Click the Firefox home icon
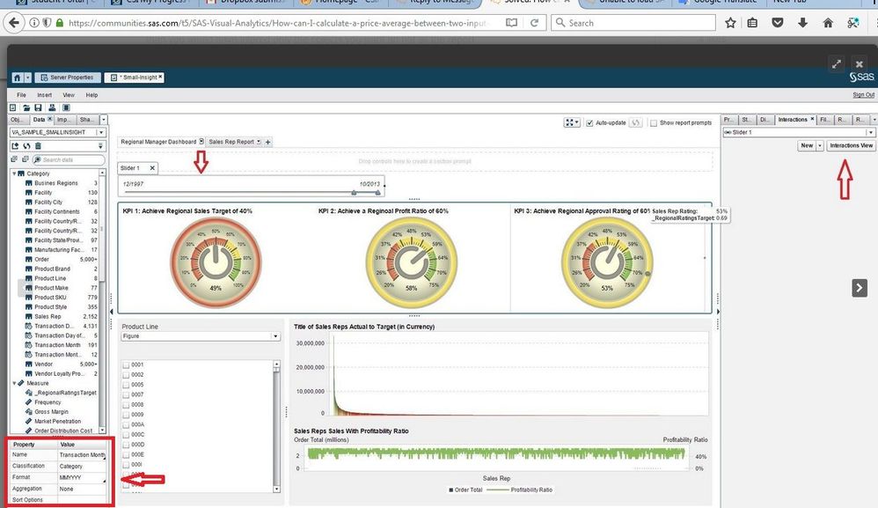 tap(828, 23)
